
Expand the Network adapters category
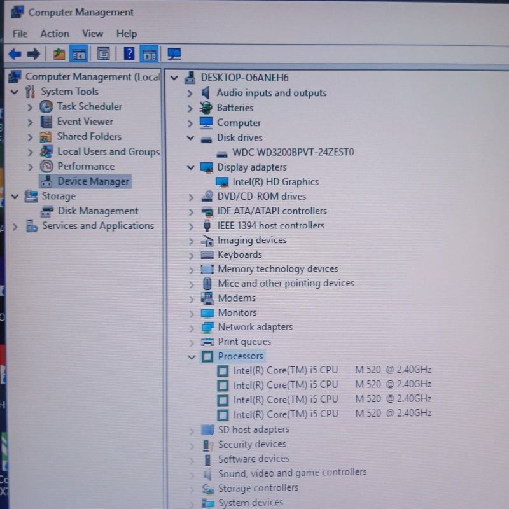(192, 326)
